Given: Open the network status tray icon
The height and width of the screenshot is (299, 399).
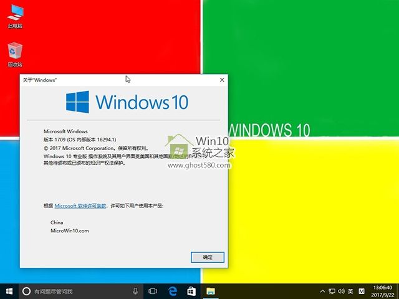Looking at the screenshot, I should (332, 291).
